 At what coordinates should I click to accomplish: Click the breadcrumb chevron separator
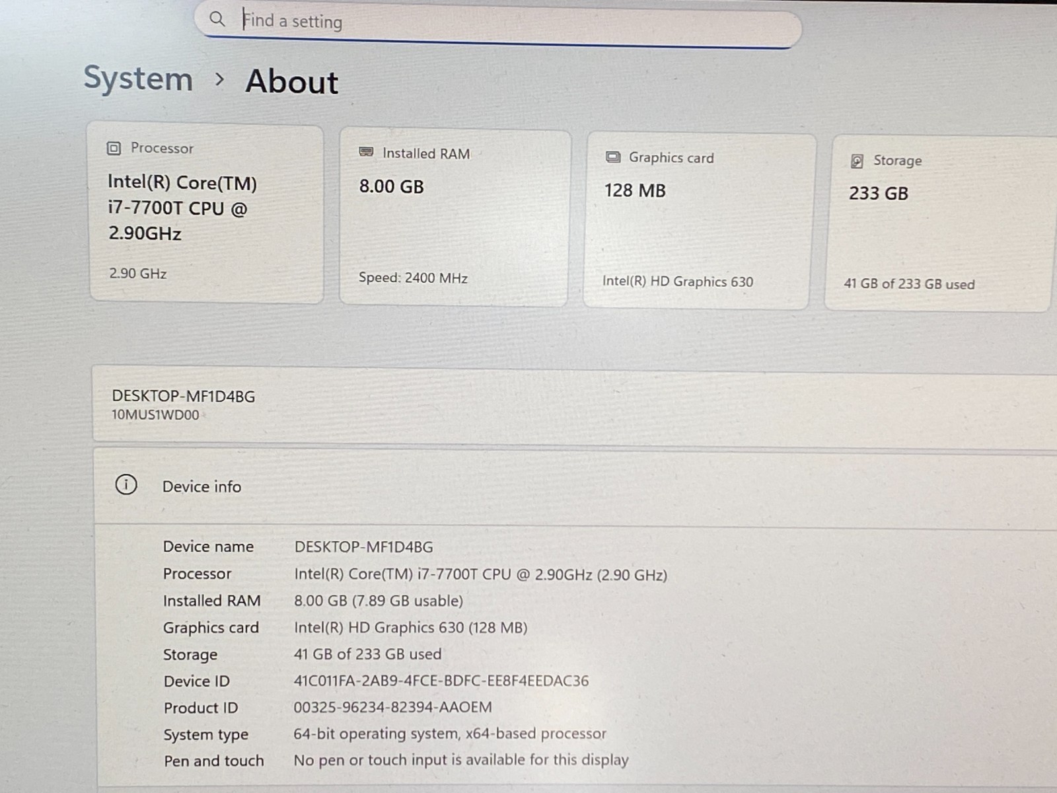pos(220,79)
